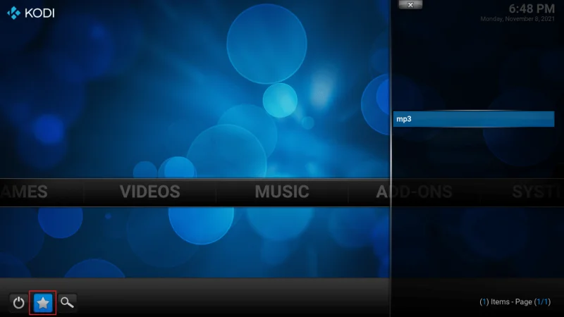
Task: Open the VIDEOS menu
Action: (150, 192)
